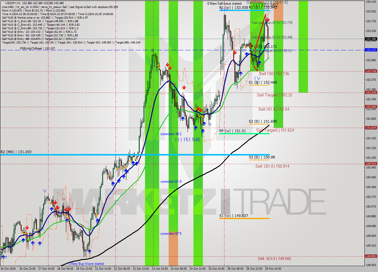Click the '21 Oct 14:00' time axis label

tap(103, 269)
